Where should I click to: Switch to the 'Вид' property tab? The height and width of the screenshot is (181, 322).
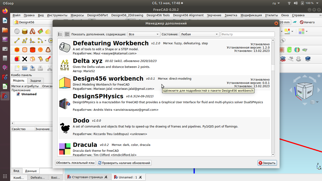click(x=16, y=171)
